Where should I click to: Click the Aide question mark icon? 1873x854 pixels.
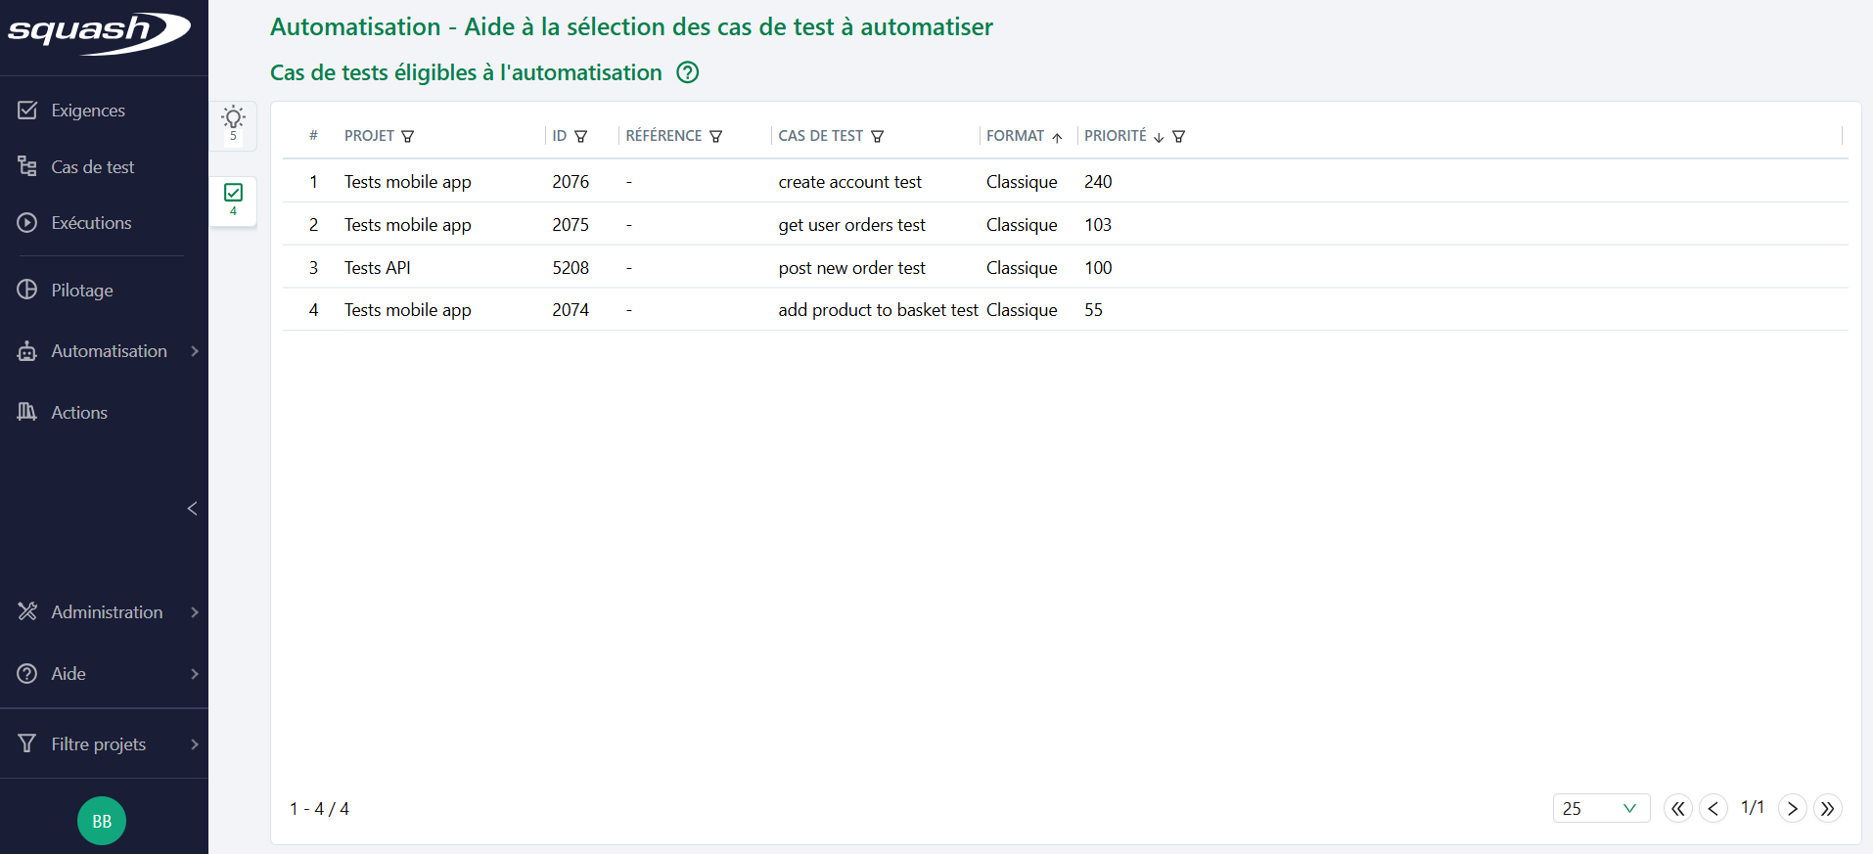pos(27,674)
